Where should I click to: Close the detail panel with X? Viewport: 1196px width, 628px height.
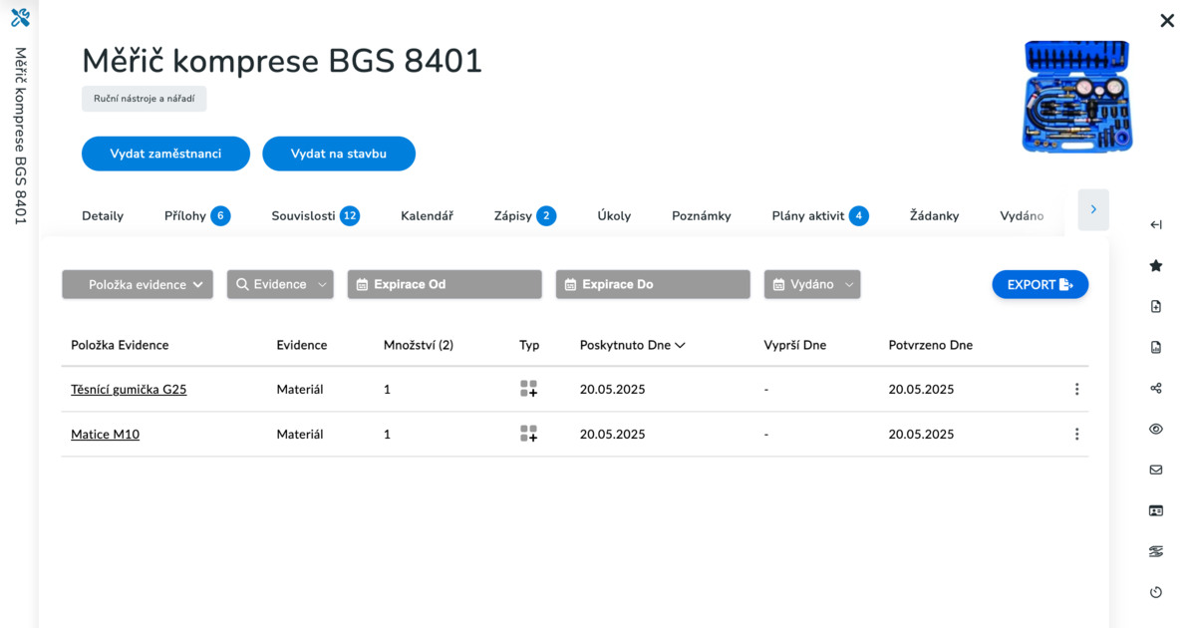(x=1167, y=20)
